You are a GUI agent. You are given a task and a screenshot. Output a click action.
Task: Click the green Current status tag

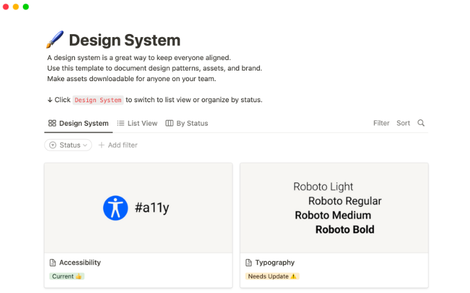(x=67, y=276)
